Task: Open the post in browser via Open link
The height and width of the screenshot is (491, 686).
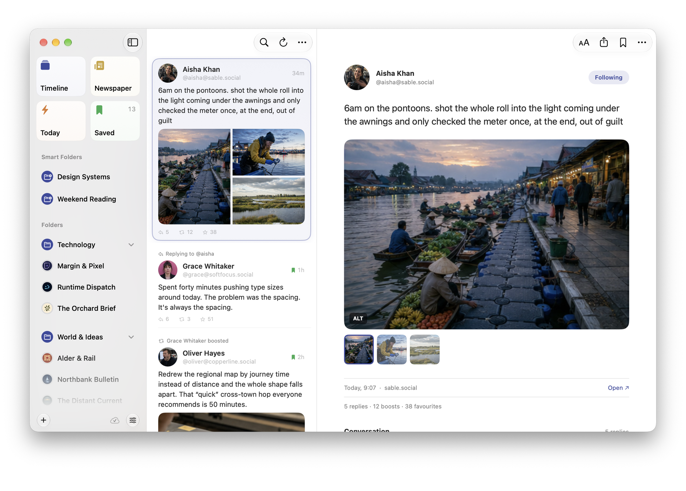Action: [x=618, y=388]
